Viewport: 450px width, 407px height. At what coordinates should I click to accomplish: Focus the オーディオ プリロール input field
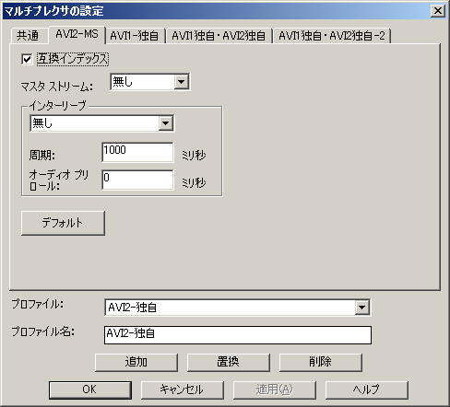click(137, 180)
